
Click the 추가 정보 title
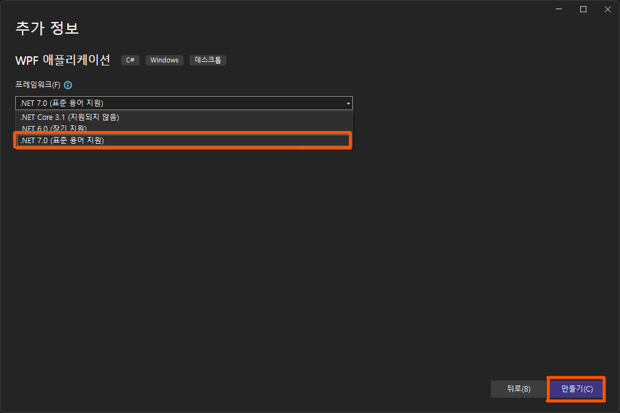tap(47, 28)
